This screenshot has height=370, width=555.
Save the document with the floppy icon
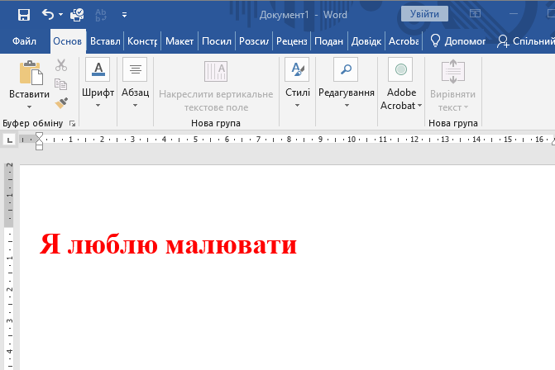tap(24, 15)
